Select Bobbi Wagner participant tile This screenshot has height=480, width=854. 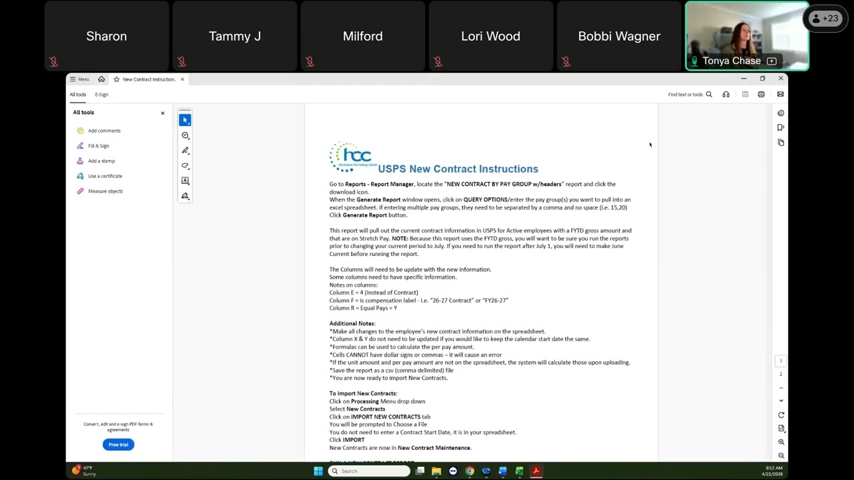pos(619,36)
